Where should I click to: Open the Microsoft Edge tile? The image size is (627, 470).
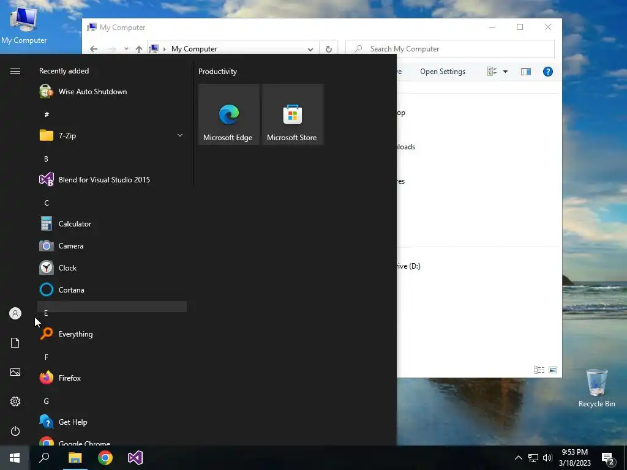pos(229,114)
